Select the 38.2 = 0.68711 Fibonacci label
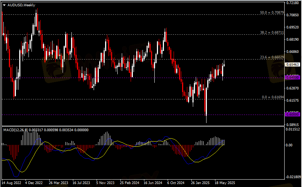 click(272, 33)
